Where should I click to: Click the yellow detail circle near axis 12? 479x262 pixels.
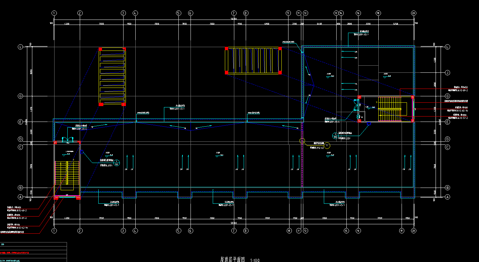point(327,145)
